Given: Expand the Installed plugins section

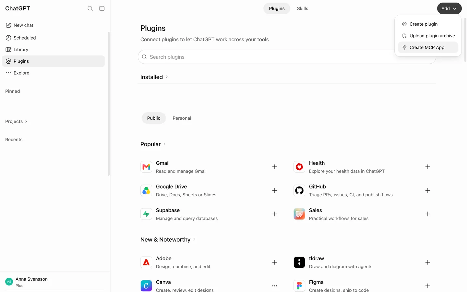Looking at the screenshot, I should (154, 77).
